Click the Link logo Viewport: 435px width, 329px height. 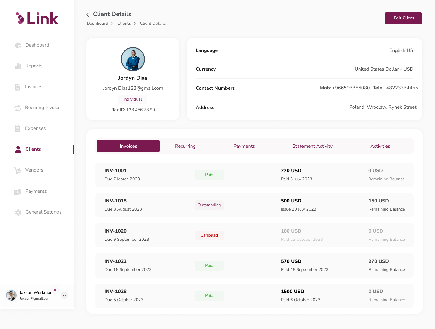pos(37,18)
